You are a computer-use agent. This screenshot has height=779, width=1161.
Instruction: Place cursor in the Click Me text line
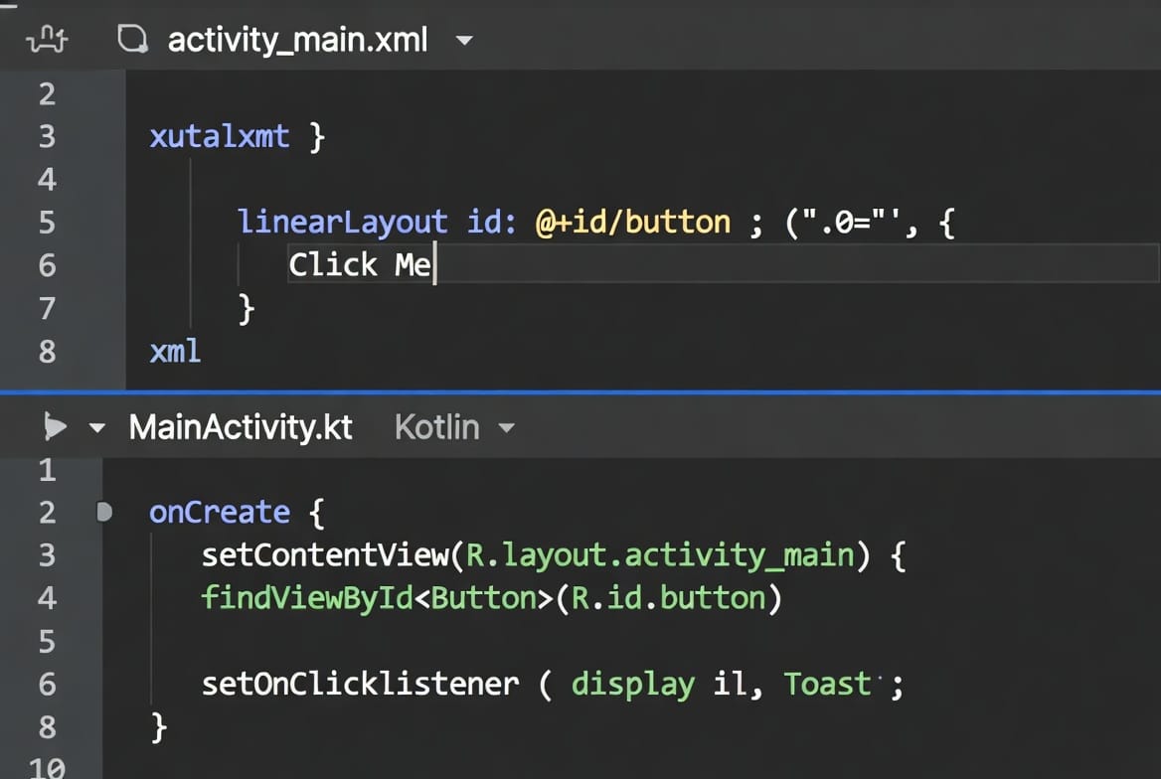pos(360,265)
